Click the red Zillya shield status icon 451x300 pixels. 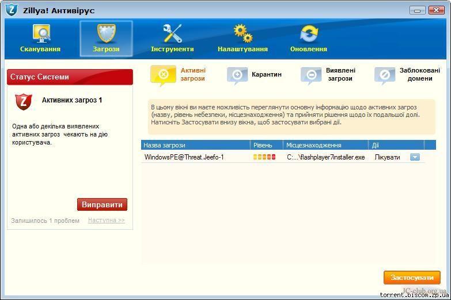[x=24, y=101]
